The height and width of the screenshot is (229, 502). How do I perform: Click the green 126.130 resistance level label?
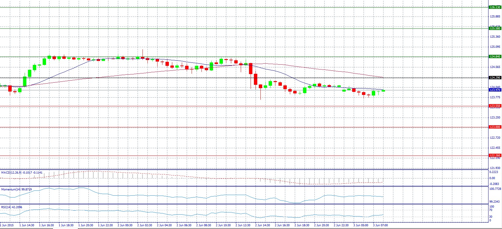tap(495, 7)
